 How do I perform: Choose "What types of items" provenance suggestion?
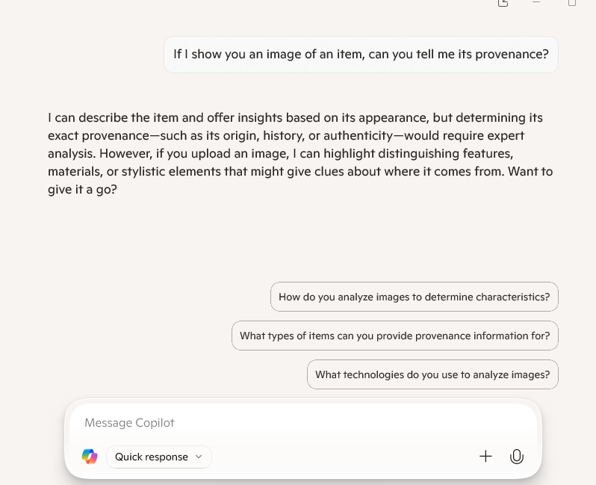(394, 336)
